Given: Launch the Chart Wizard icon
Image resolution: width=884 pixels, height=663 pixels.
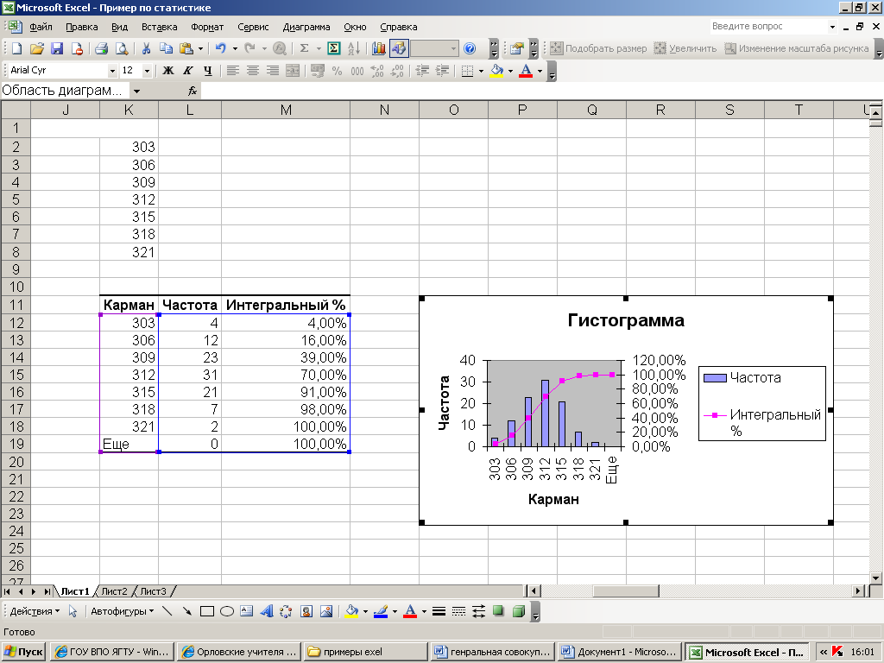Looking at the screenshot, I should [x=378, y=48].
